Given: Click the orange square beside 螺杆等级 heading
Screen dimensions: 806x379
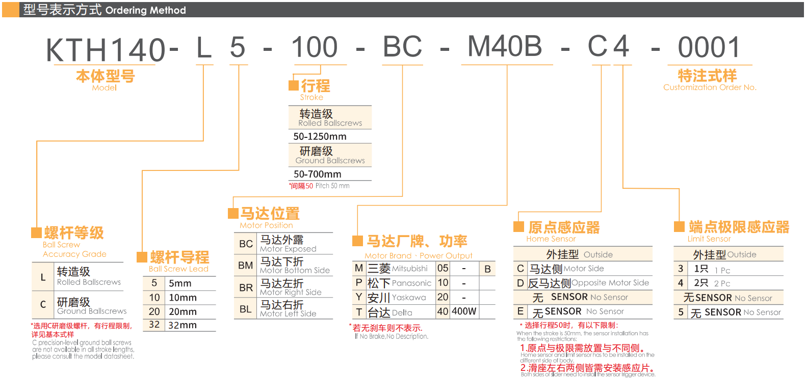Looking at the screenshot, I should coord(36,232).
